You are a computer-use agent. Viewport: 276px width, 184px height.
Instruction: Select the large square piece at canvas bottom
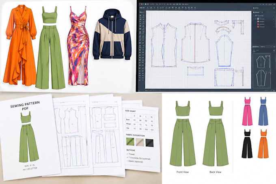point(224,78)
